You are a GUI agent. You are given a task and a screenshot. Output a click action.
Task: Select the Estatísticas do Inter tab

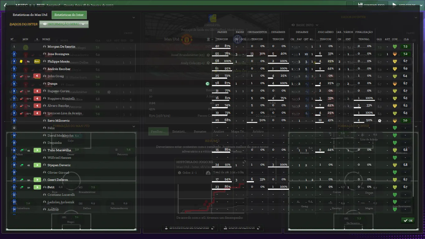pos(69,15)
